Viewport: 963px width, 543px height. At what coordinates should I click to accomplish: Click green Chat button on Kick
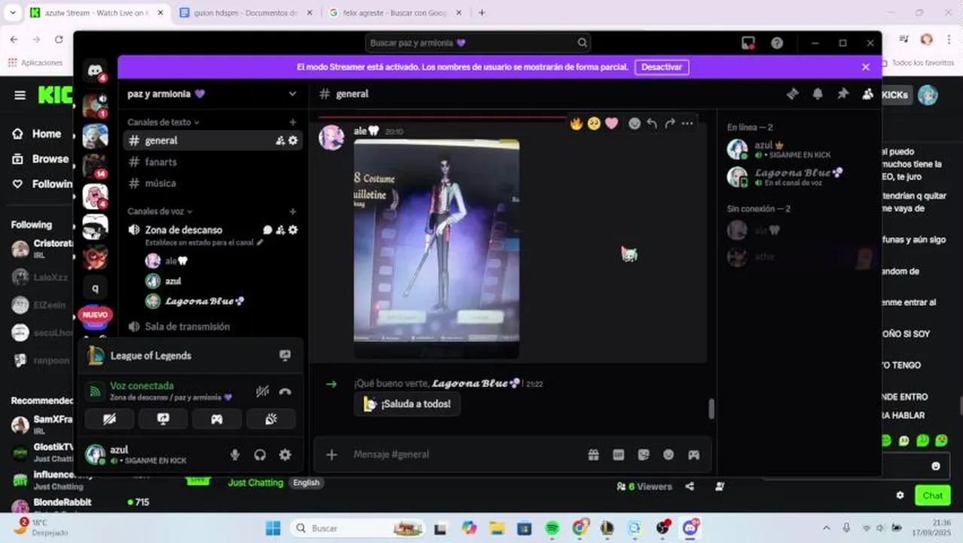pos(932,495)
